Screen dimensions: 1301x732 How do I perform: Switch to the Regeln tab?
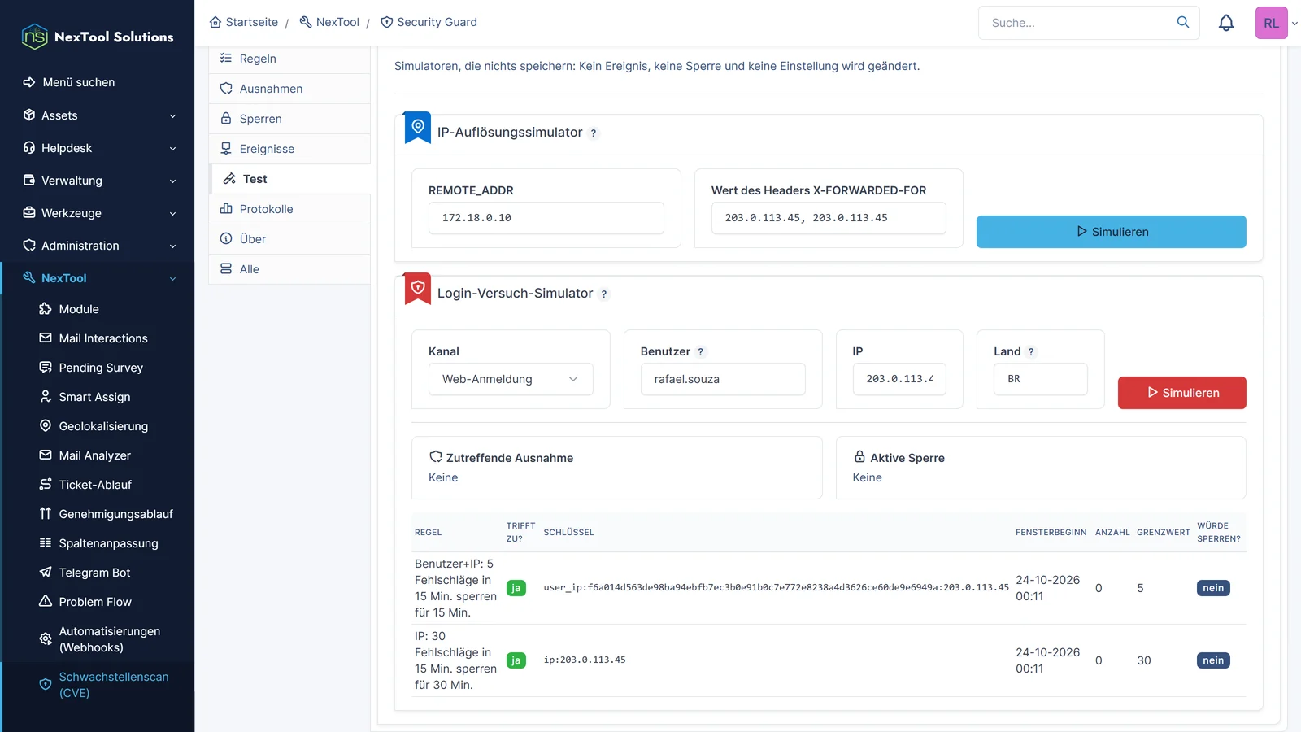pos(289,59)
